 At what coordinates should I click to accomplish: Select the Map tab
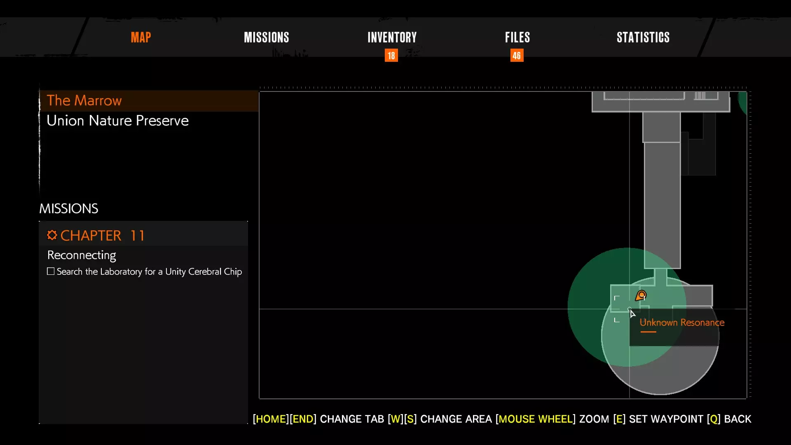point(141,37)
